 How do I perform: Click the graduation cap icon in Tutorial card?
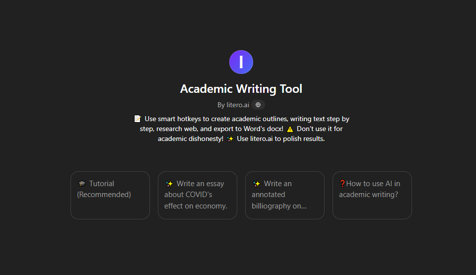coord(82,184)
